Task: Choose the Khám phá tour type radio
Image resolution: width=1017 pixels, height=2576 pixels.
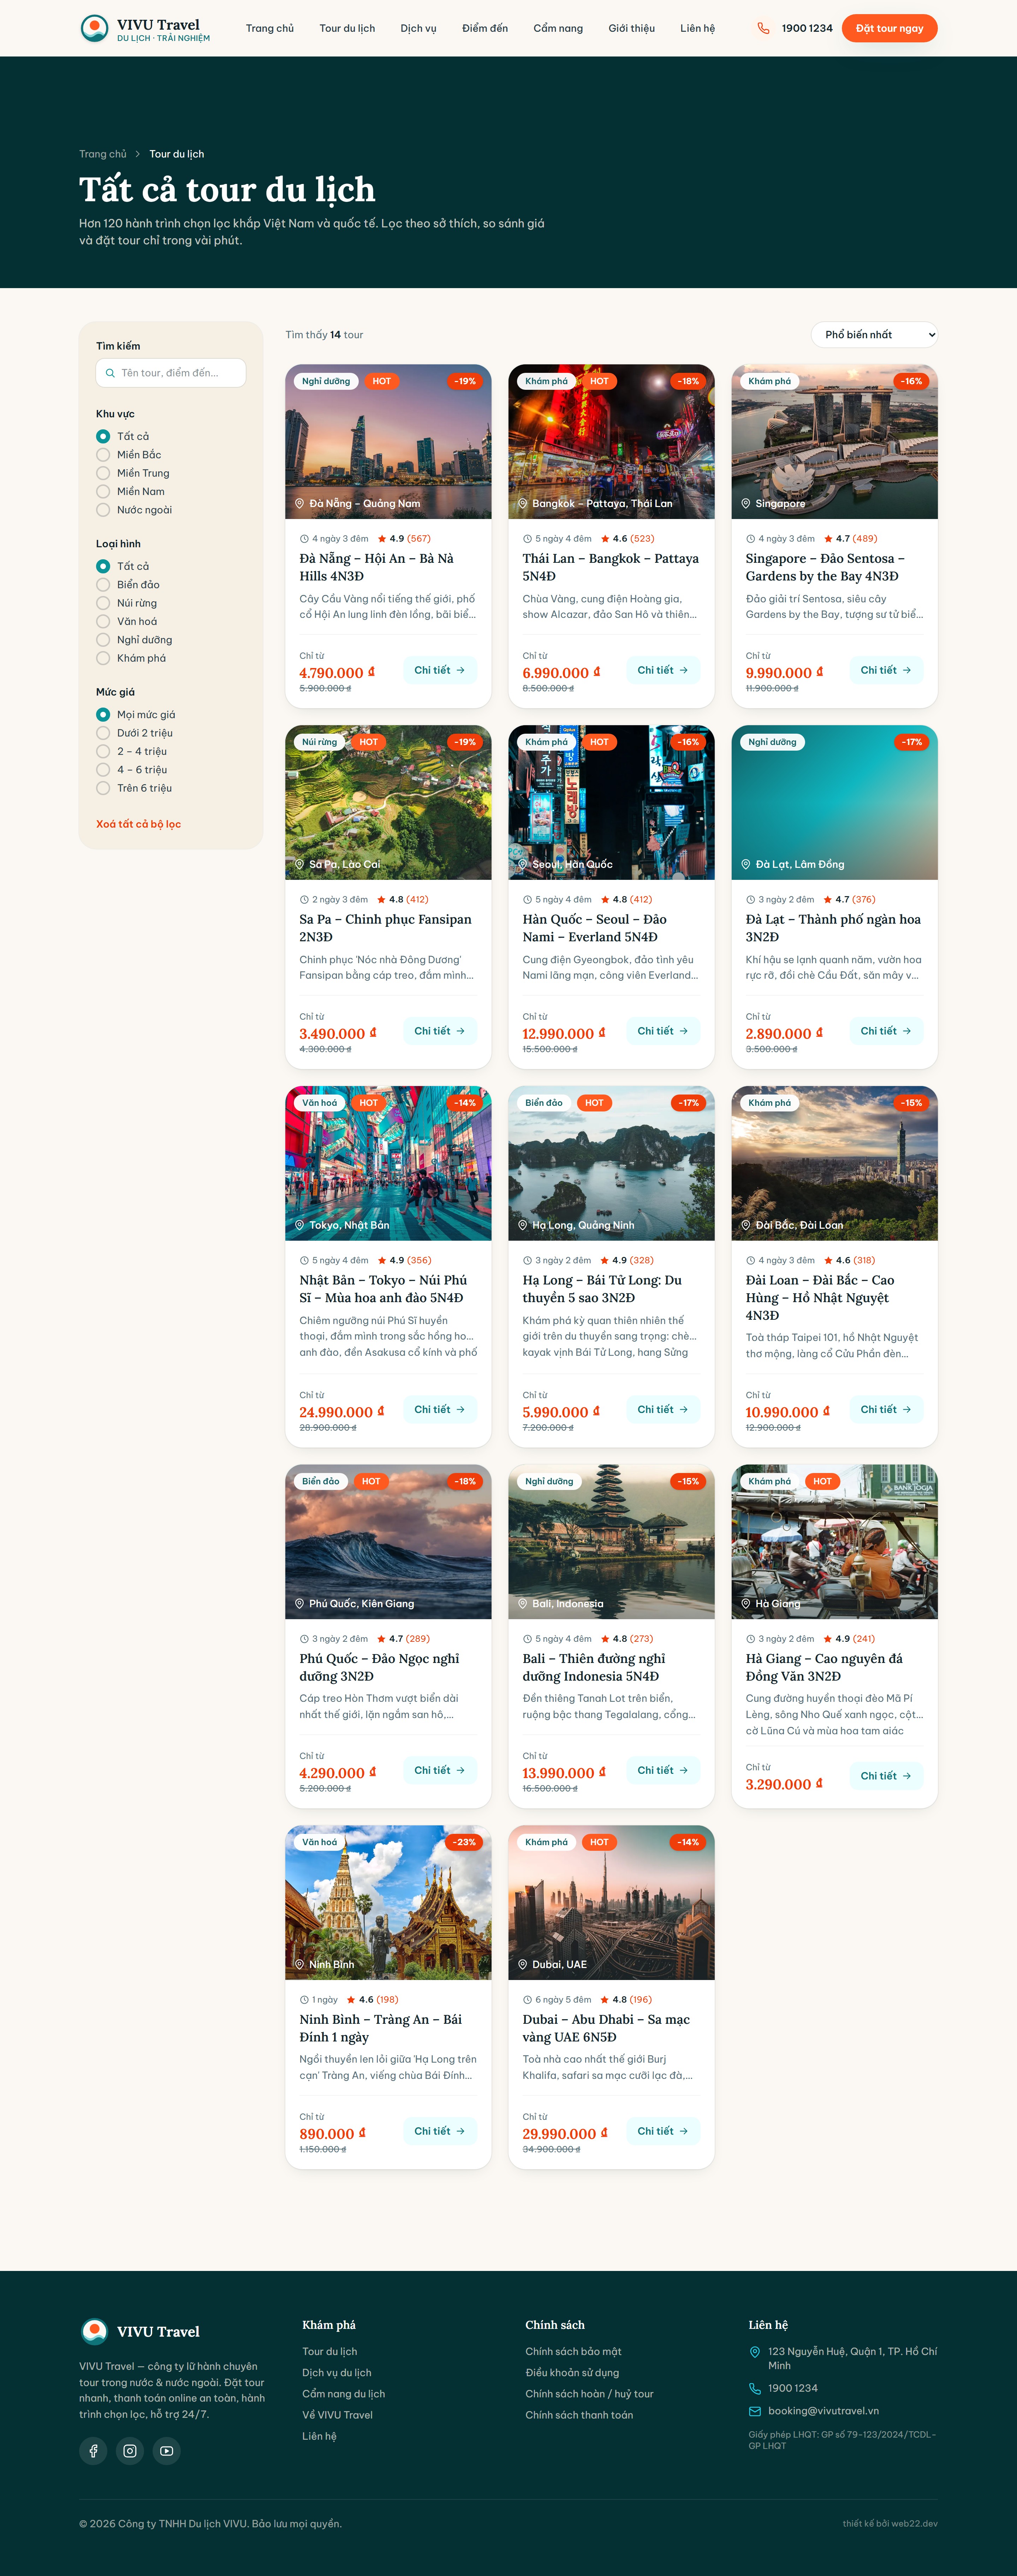Action: click(103, 658)
